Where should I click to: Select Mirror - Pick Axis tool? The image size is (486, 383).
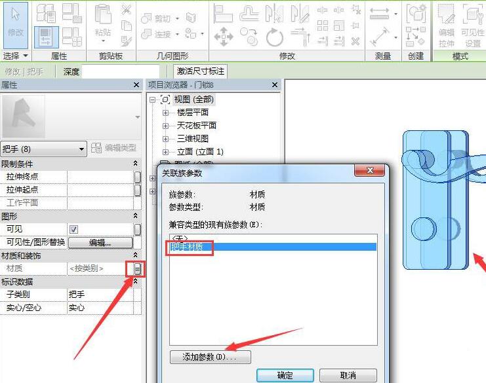click(x=275, y=14)
